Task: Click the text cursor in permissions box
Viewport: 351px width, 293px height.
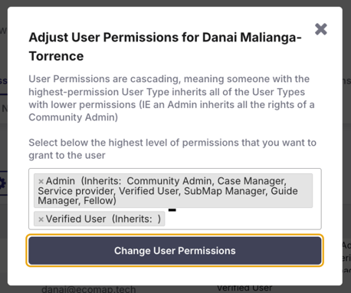Action: tap(172, 210)
